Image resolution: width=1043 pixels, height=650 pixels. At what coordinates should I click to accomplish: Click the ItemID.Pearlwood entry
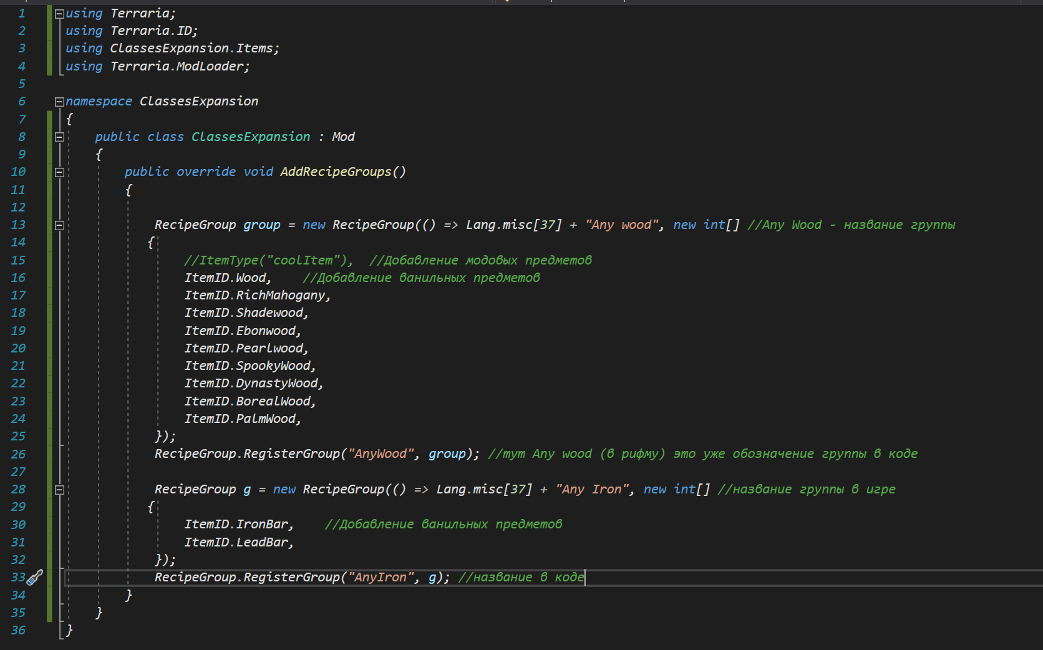(x=246, y=348)
